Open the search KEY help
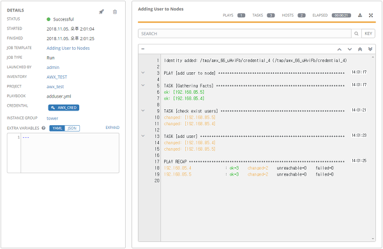The height and width of the screenshot is (249, 383). click(368, 33)
